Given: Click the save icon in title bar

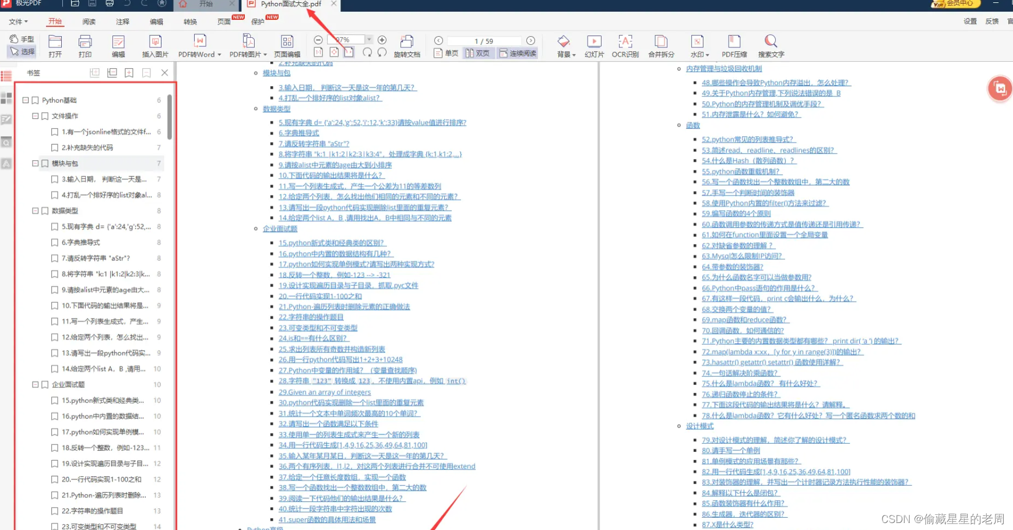Looking at the screenshot, I should [92, 4].
